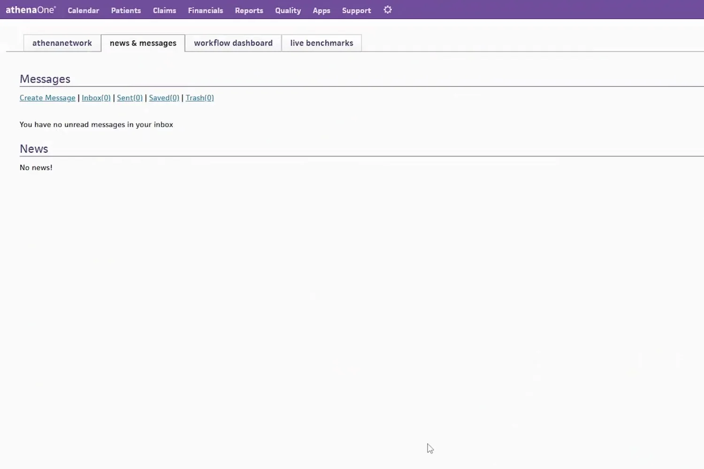
Task: Open the Calendar menu
Action: (x=84, y=10)
